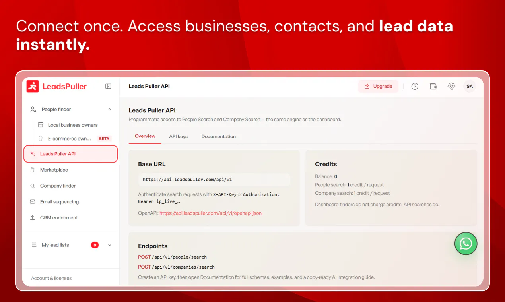Screen dimensions: 505x302
Task: Open Account & licenses link
Action: click(51, 278)
